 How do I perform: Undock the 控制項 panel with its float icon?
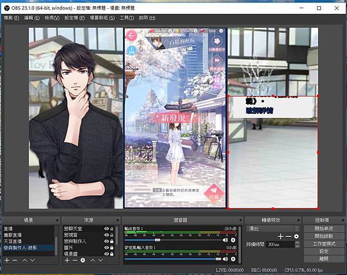(x=343, y=220)
